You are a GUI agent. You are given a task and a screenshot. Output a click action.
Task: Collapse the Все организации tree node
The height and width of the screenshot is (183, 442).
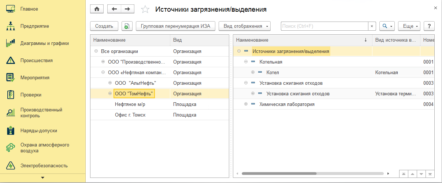96,52
